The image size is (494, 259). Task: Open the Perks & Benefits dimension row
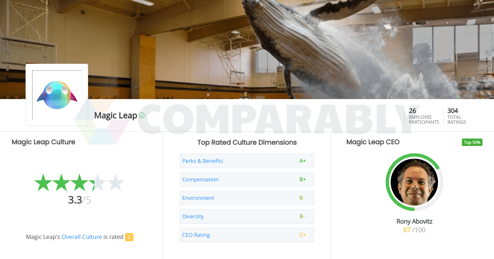[x=247, y=161]
